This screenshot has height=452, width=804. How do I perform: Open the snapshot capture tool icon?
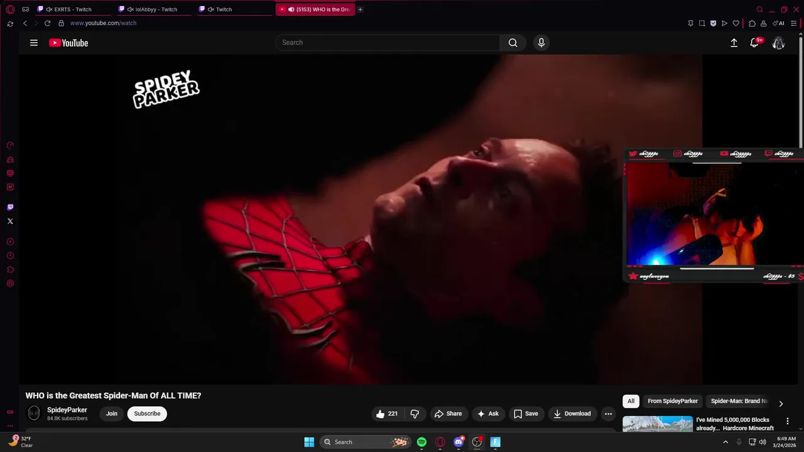[702, 23]
